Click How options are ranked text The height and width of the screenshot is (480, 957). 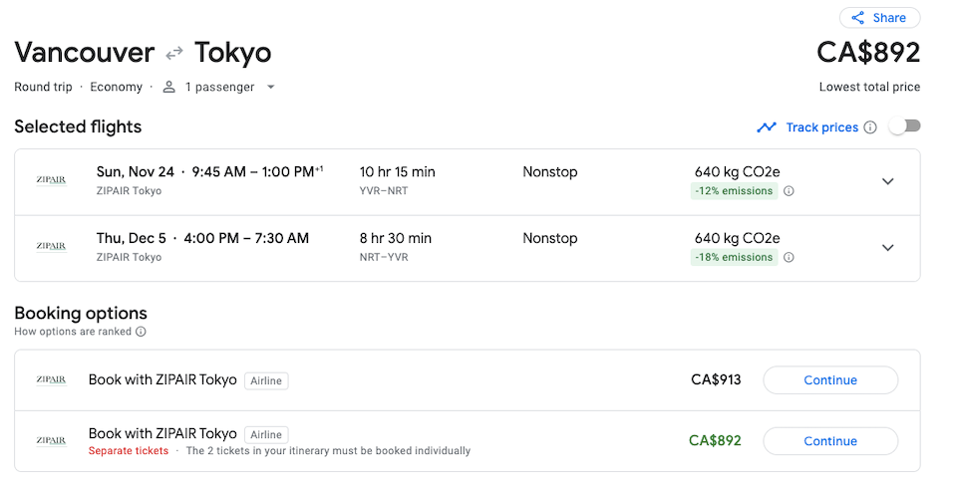pyautogui.click(x=73, y=332)
